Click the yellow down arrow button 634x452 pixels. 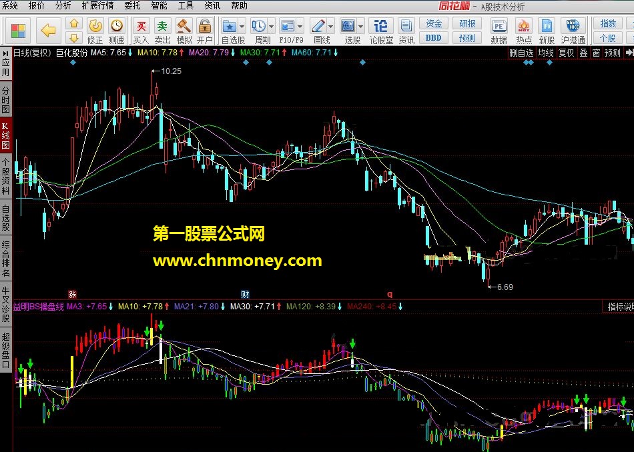(x=74, y=38)
